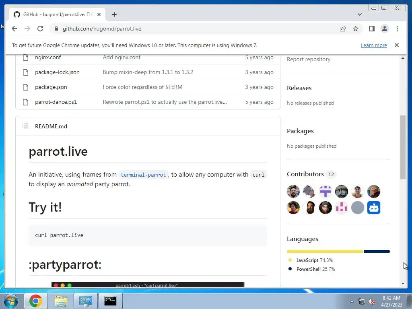Open commit 'Add nginx.conf'
Image resolution: width=412 pixels, height=309 pixels.
[122, 57]
